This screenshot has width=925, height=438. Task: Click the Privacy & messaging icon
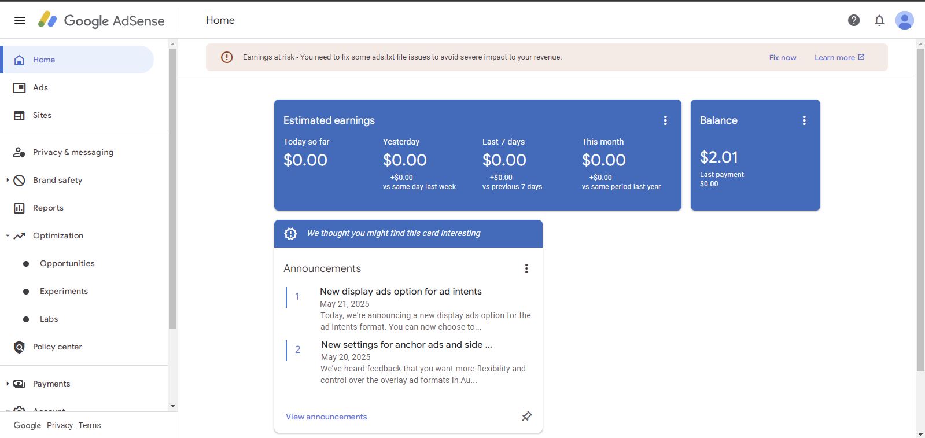(x=19, y=152)
